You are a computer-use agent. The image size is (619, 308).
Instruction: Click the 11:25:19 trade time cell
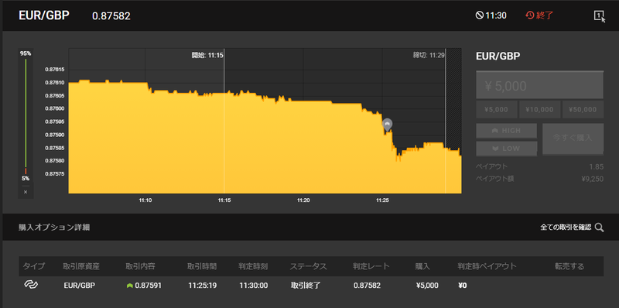[202, 285]
